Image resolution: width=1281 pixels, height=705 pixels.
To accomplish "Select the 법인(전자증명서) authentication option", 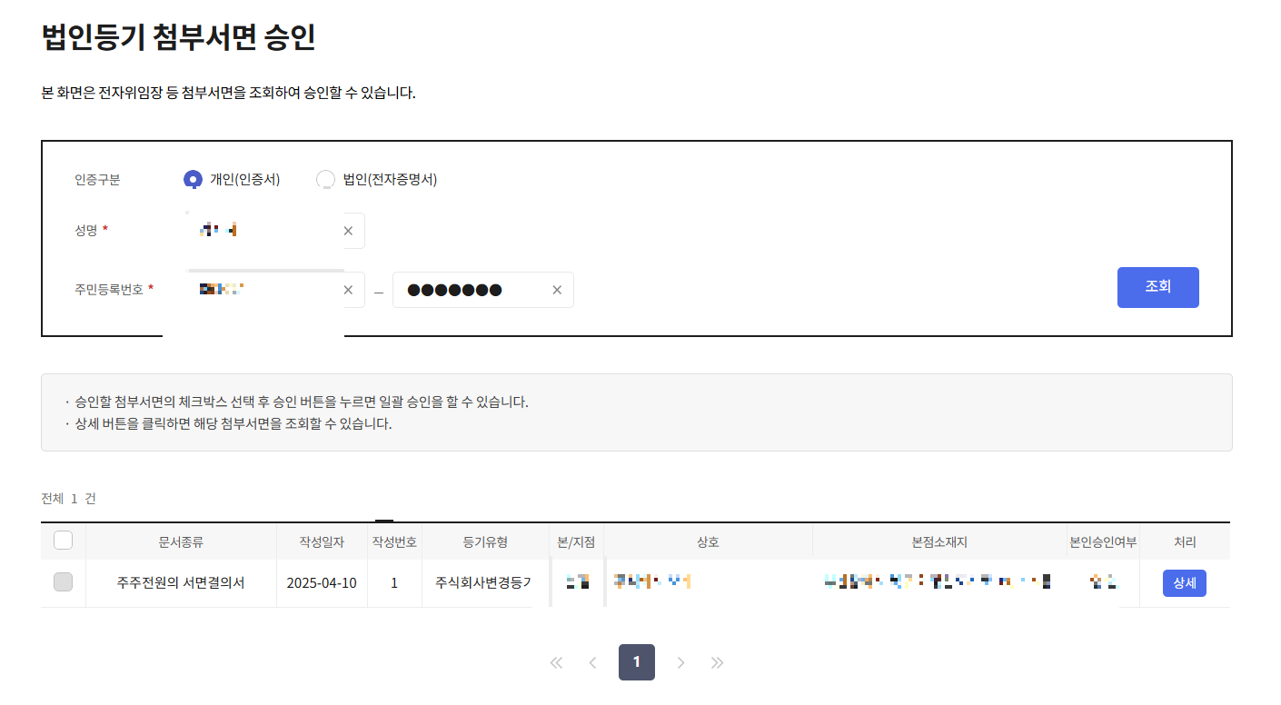I will [x=324, y=179].
